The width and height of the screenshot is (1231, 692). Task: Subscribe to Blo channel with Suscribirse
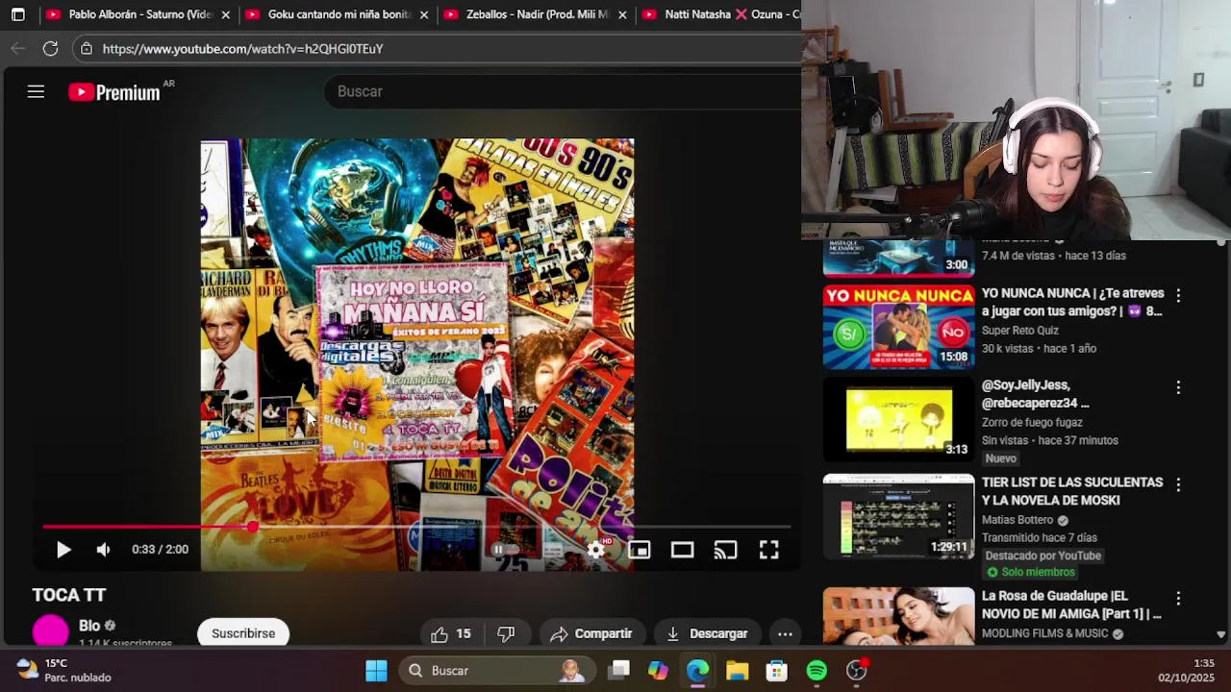pos(243,633)
